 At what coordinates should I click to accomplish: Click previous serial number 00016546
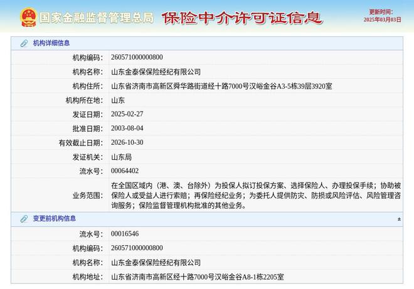[125, 234]
